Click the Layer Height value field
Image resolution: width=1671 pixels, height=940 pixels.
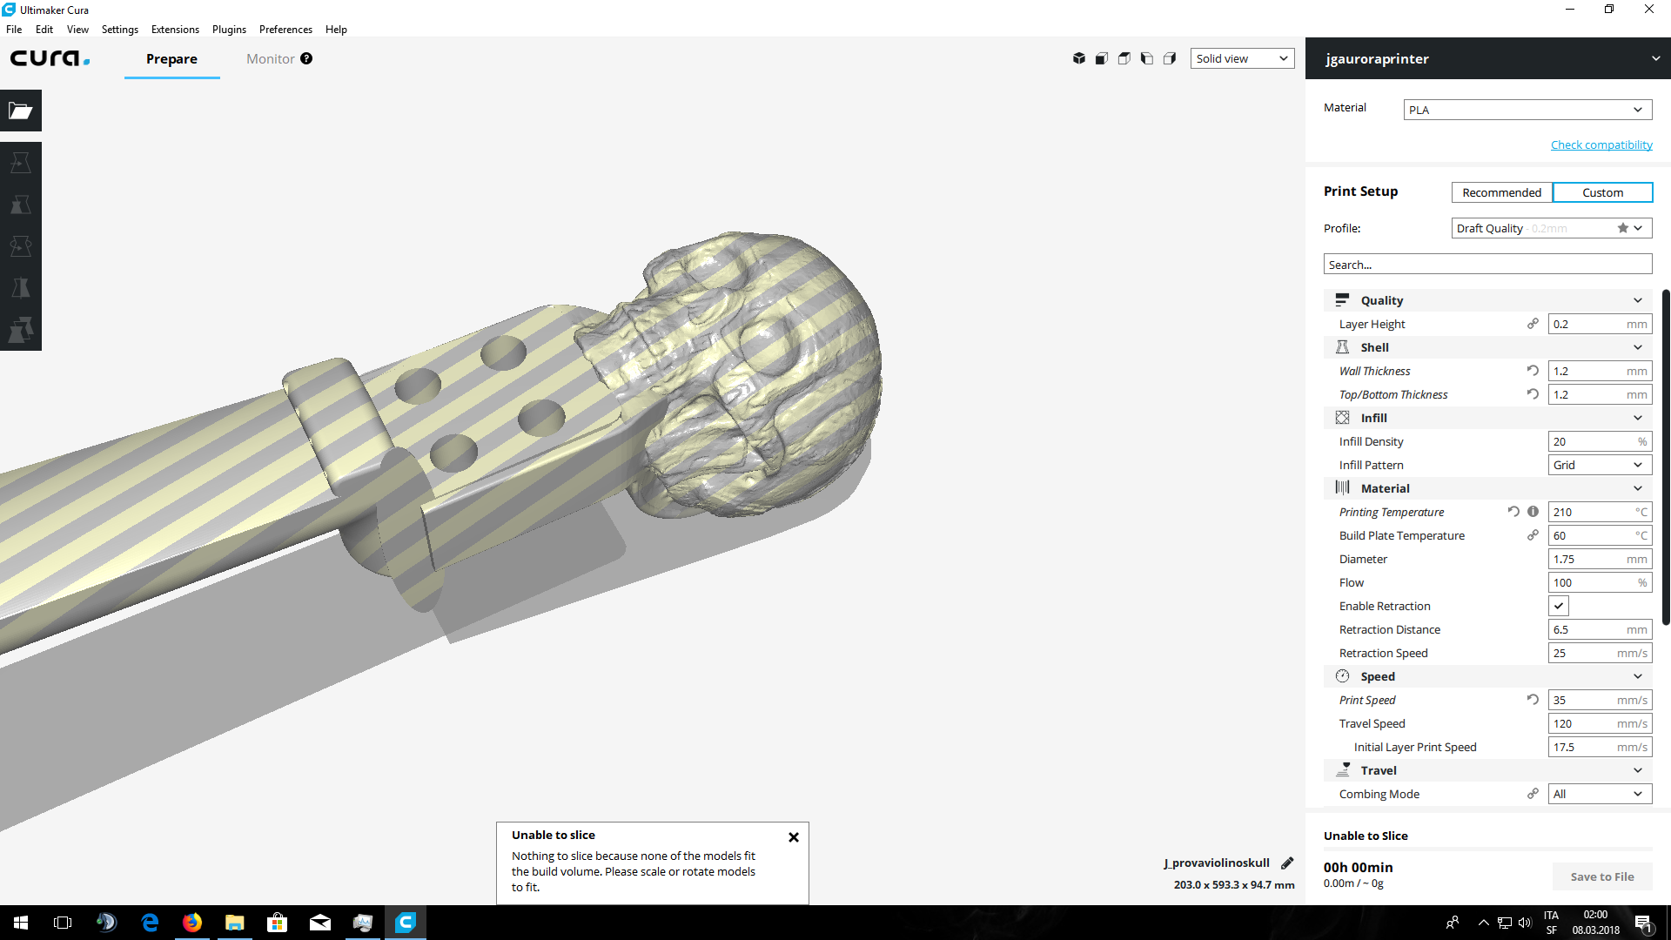click(x=1600, y=324)
